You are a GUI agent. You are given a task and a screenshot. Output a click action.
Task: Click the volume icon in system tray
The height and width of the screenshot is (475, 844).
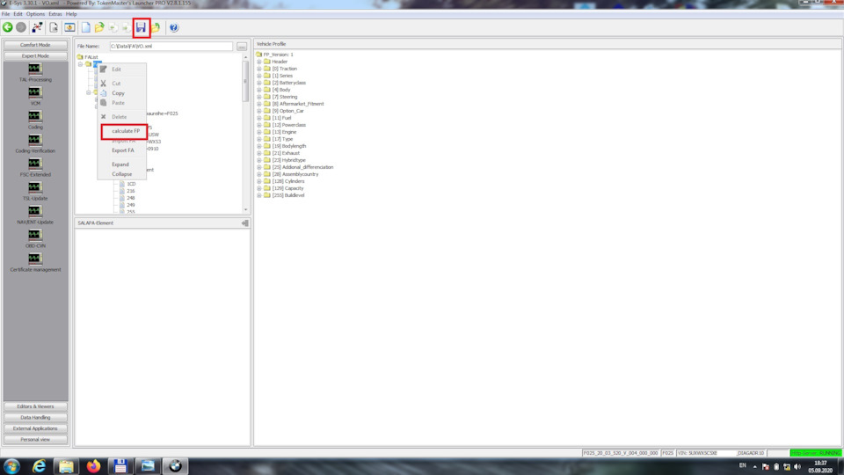pos(797,466)
